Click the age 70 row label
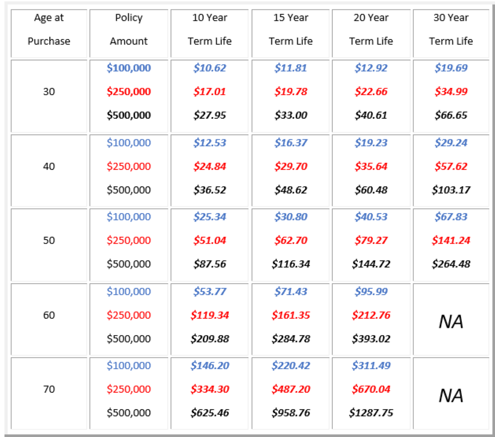The height and width of the screenshot is (437, 495). point(49,389)
